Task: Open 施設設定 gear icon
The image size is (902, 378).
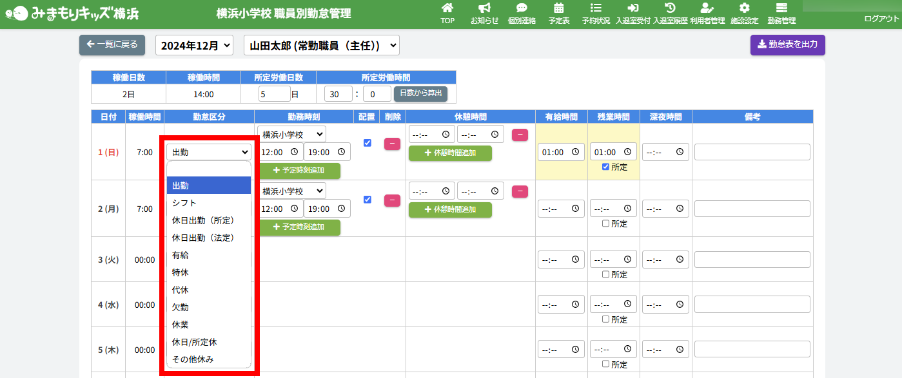Action: click(x=744, y=9)
